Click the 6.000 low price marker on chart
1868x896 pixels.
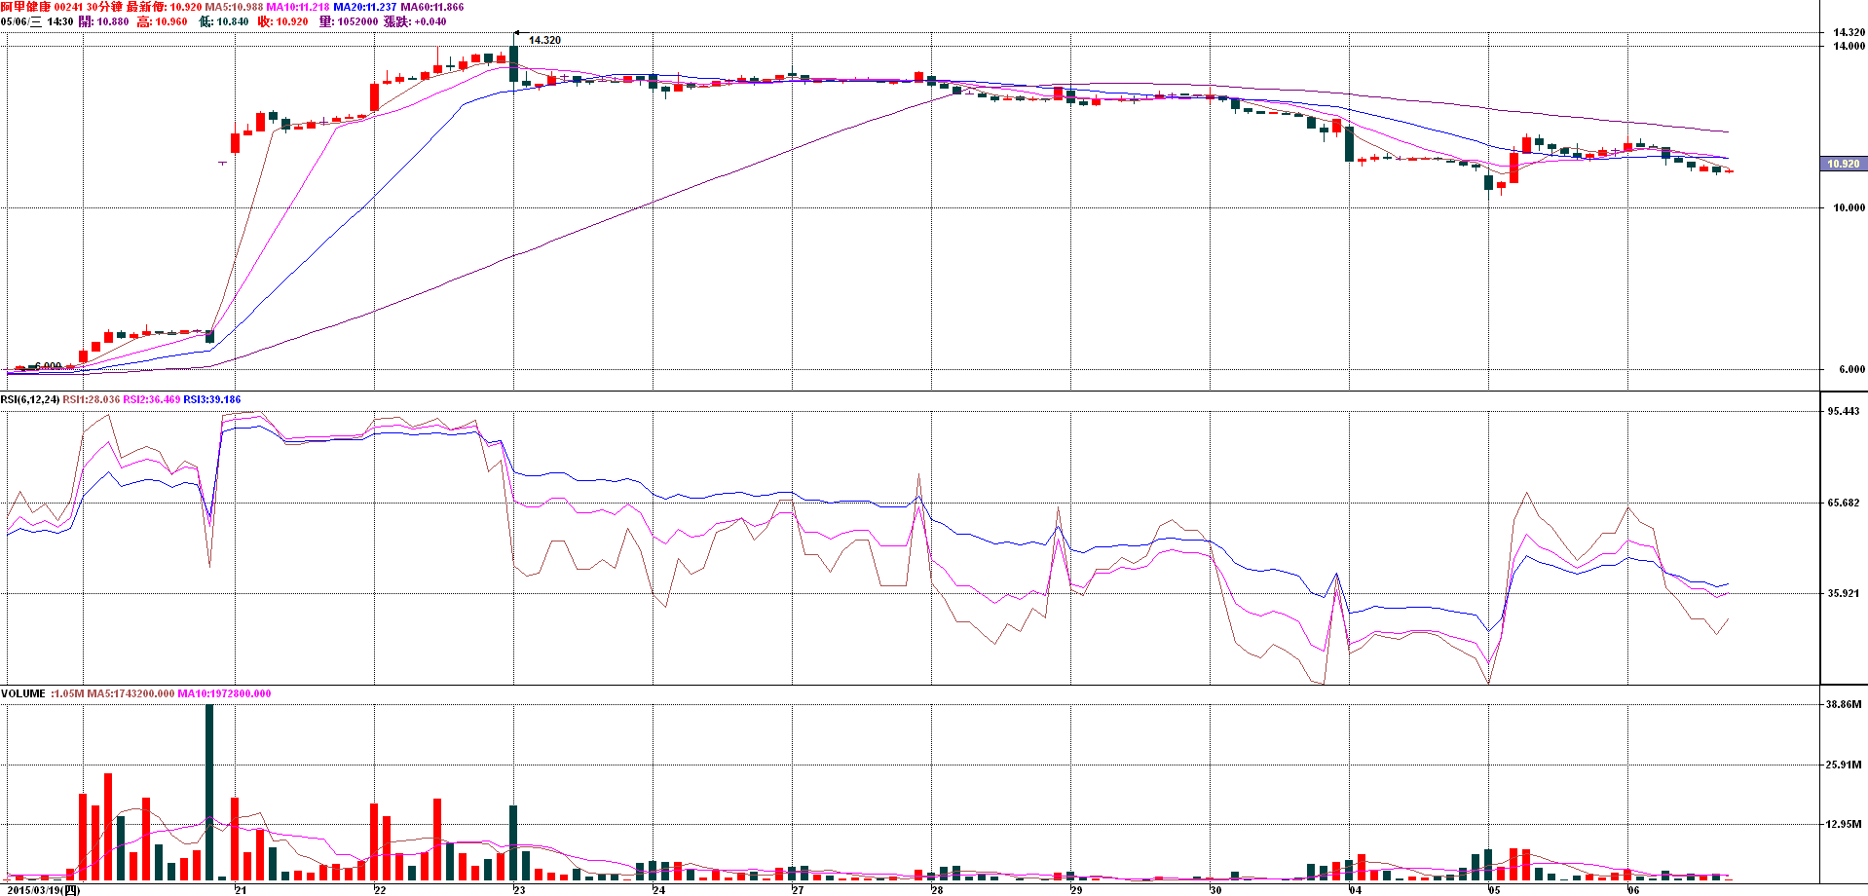47,367
